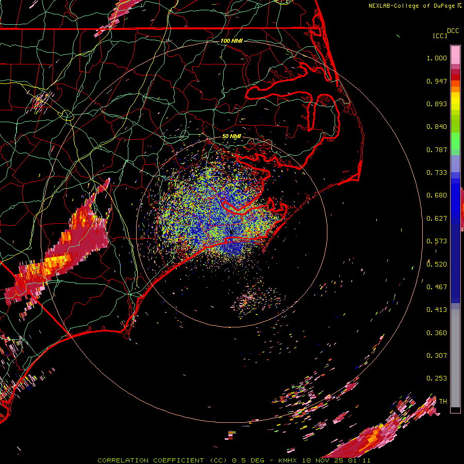The width and height of the screenshot is (464, 464).
Task: Click the 0.733 scale value
Action: click(x=437, y=173)
